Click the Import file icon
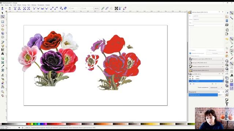This screenshot has height=131, width=234. click(227, 30)
